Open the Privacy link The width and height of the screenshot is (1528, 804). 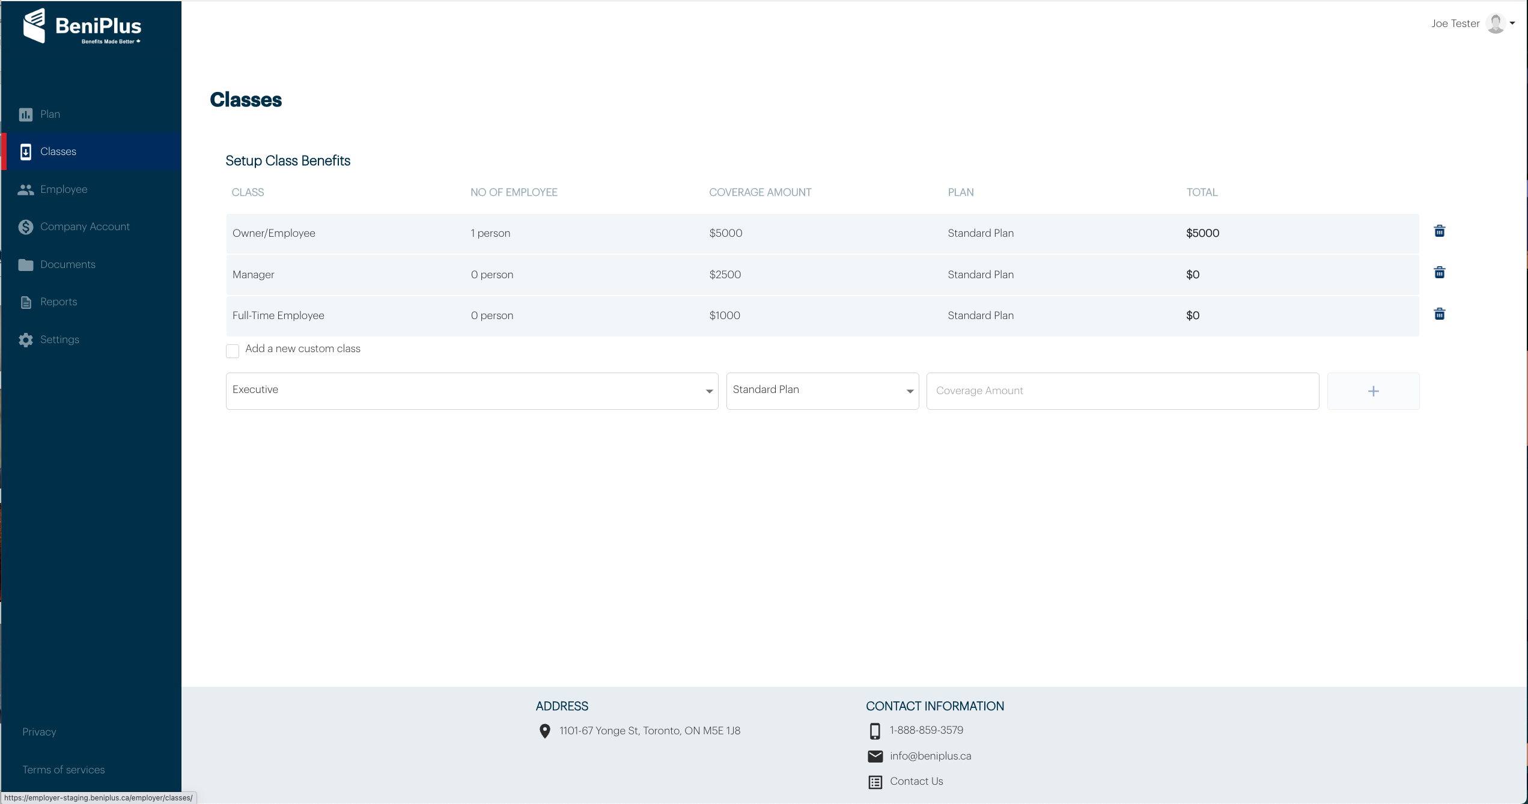point(39,732)
